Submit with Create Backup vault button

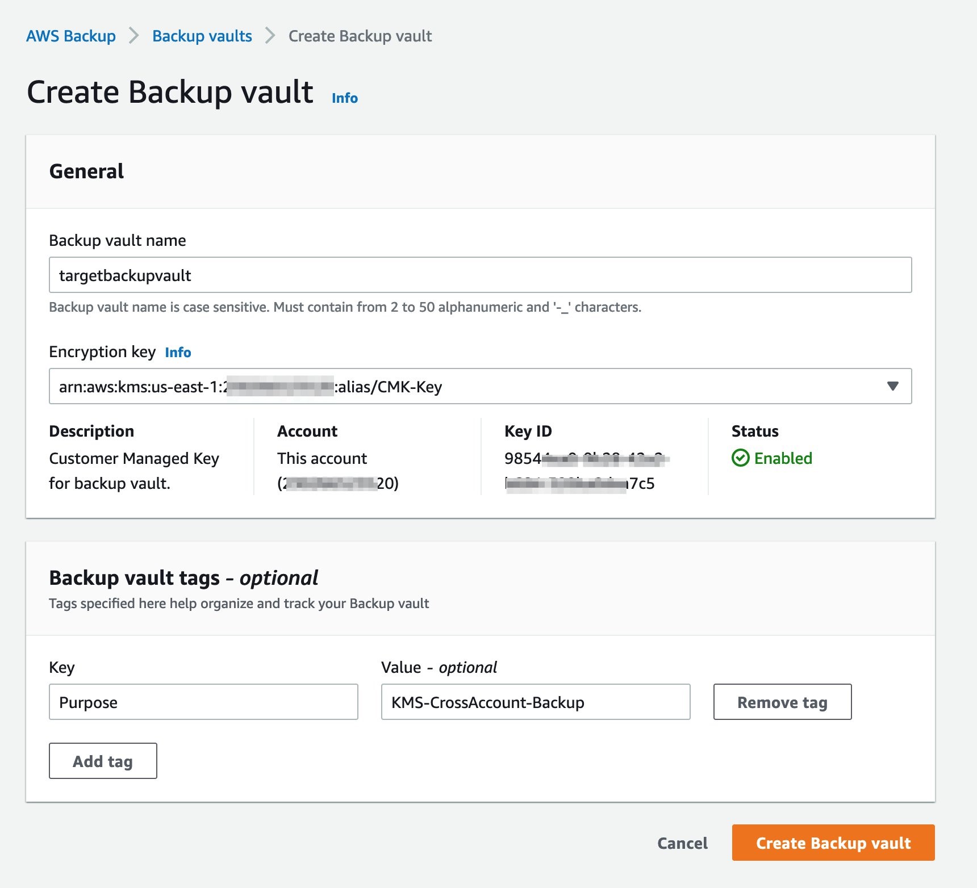pos(833,843)
